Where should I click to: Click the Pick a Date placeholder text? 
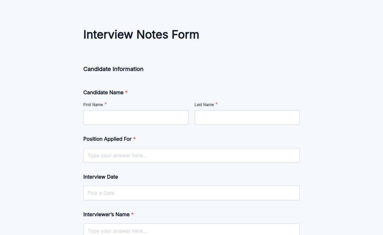pyautogui.click(x=101, y=193)
